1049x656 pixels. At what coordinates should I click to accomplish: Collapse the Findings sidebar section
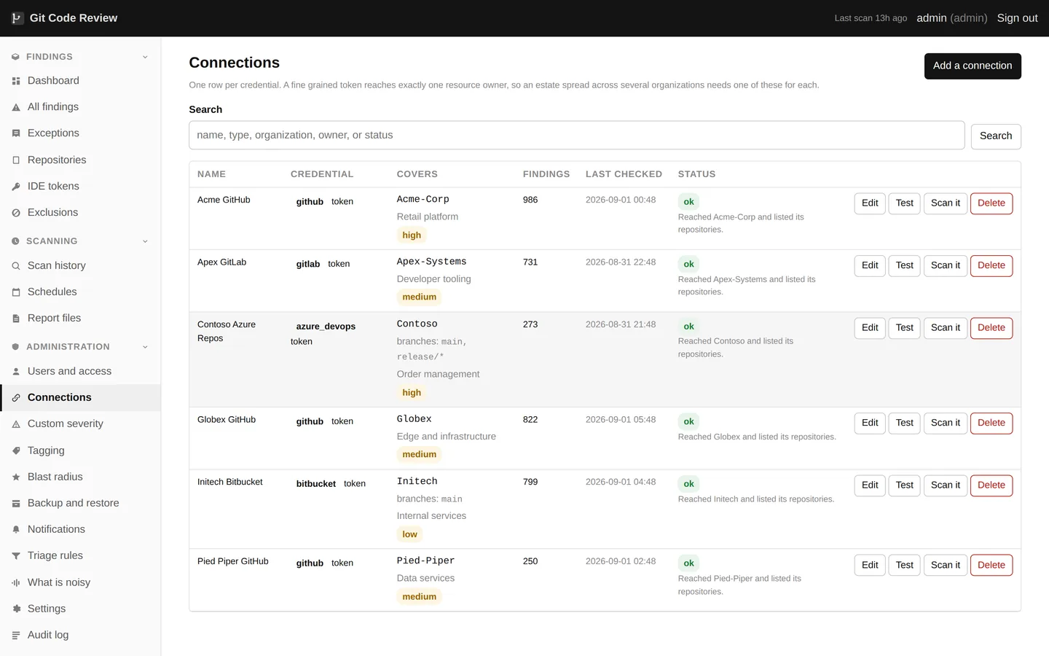click(x=80, y=57)
